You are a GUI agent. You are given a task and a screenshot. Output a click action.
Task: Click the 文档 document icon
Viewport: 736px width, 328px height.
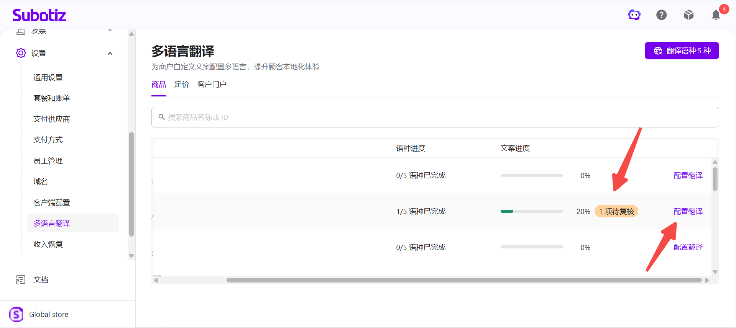21,280
